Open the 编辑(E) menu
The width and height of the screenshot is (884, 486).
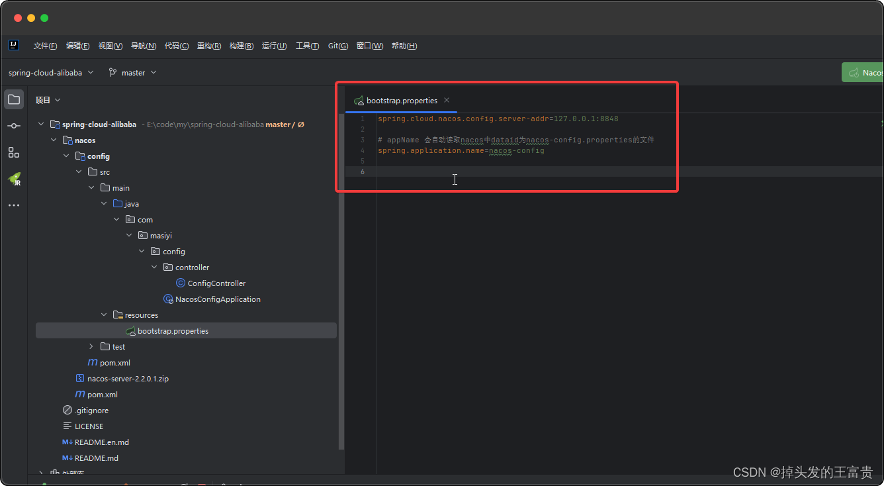77,46
